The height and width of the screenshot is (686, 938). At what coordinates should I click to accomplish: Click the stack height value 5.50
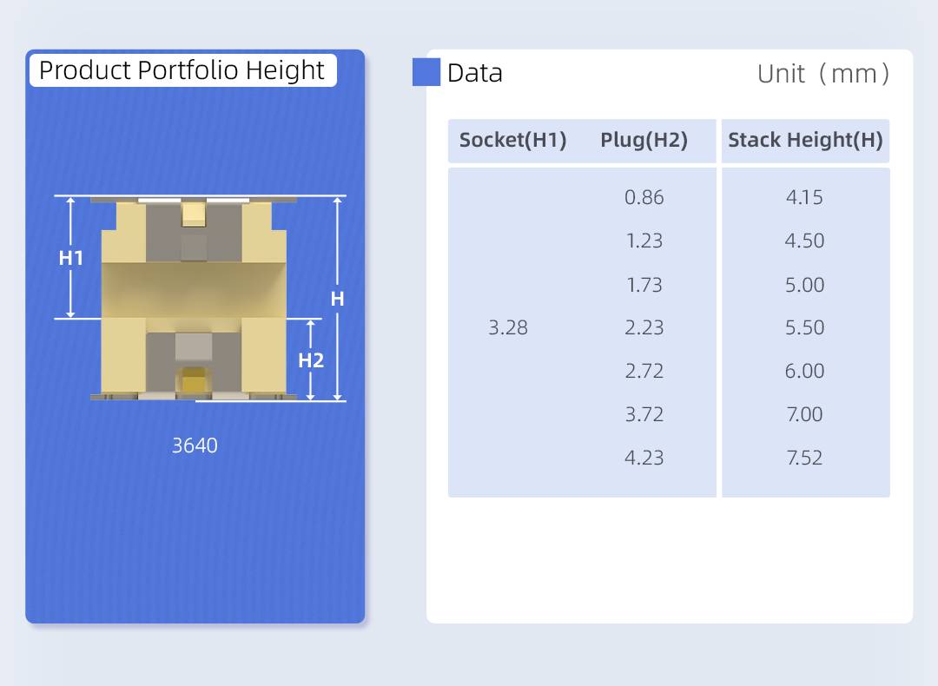[x=804, y=327]
